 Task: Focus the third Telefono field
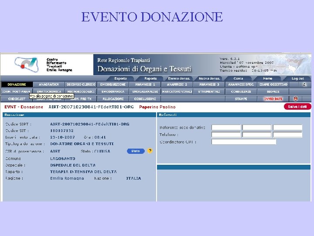[287, 135]
